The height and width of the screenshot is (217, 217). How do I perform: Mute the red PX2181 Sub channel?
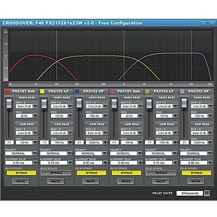[21, 181]
